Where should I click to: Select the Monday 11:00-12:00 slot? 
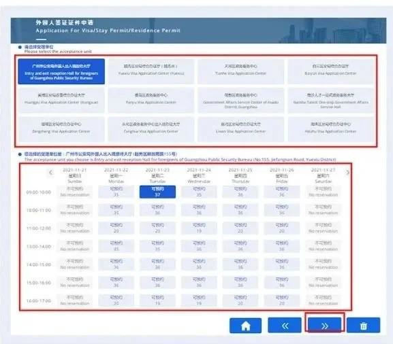116,228
